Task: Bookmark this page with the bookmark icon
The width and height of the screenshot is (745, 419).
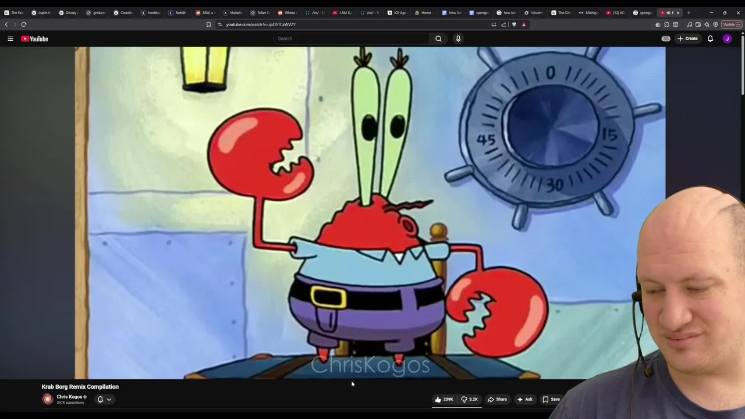Action: [x=208, y=24]
